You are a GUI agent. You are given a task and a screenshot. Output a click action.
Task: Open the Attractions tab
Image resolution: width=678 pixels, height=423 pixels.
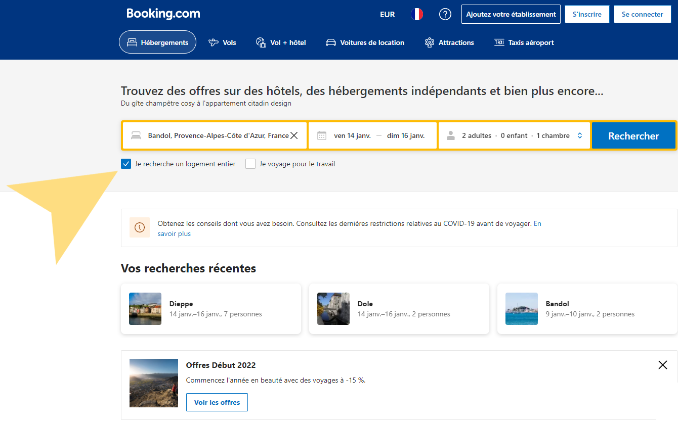(x=449, y=42)
